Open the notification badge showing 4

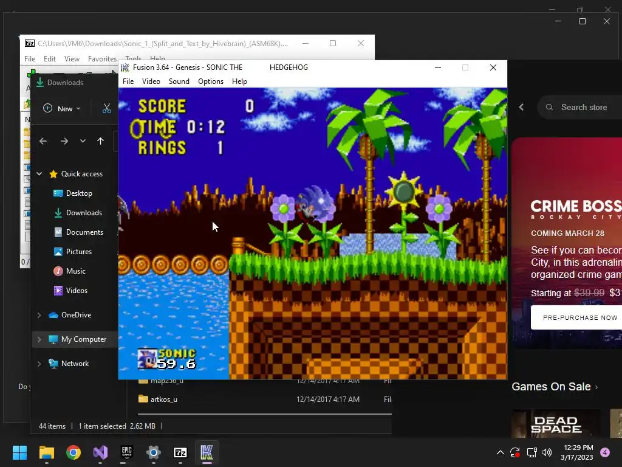pyautogui.click(x=606, y=452)
